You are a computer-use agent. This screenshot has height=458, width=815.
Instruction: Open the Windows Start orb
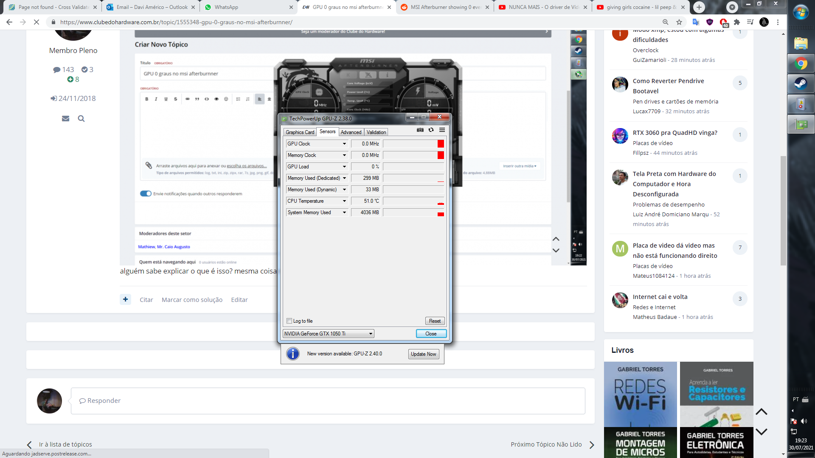pyautogui.click(x=801, y=13)
